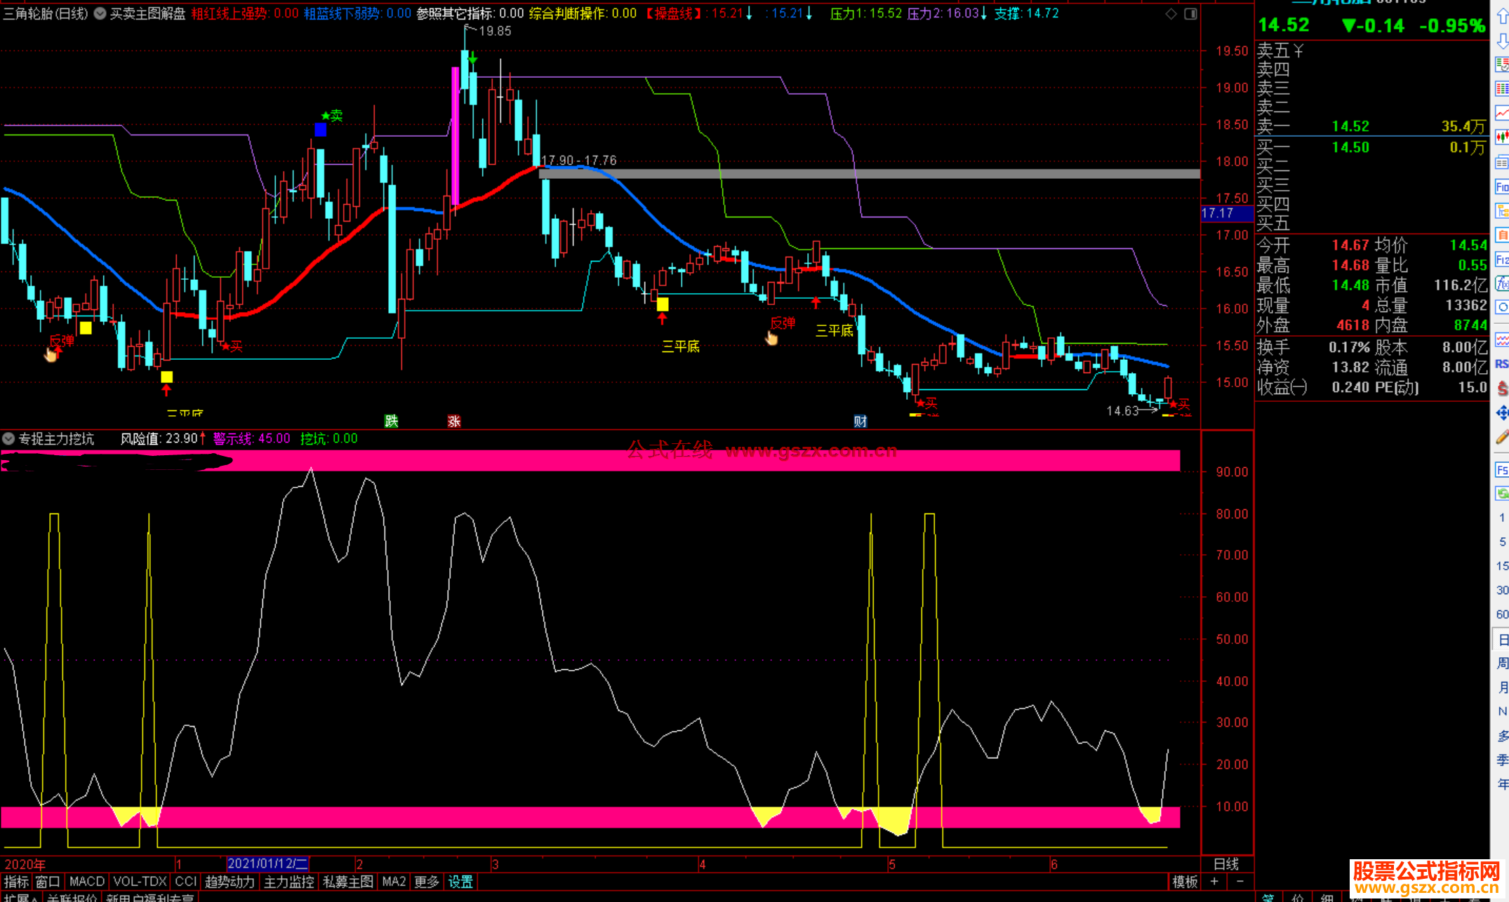Select the 日 daily period button

pyautogui.click(x=1502, y=639)
